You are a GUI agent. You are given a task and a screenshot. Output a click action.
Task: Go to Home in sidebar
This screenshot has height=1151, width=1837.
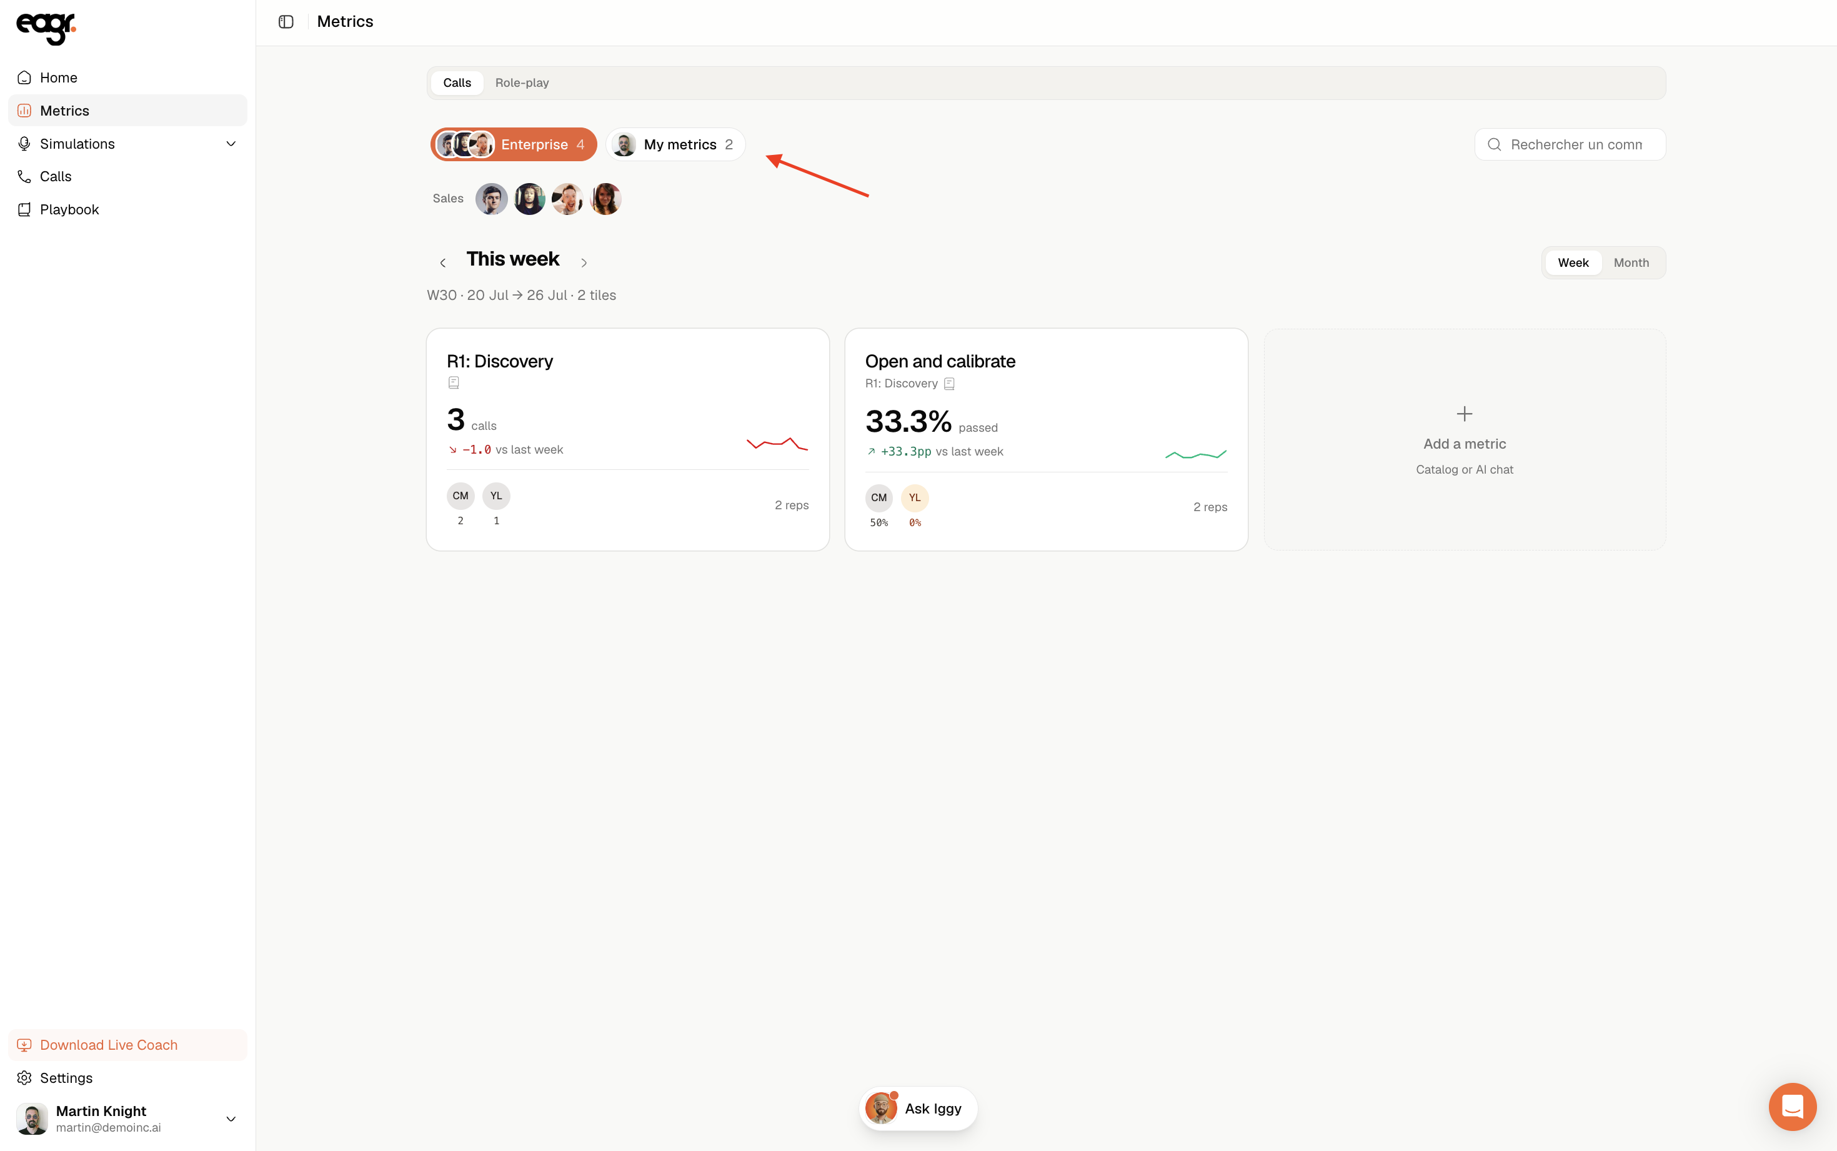pos(128,77)
